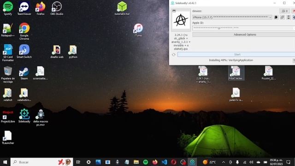Open OBS Studio desktop shortcut

click(x=57, y=8)
